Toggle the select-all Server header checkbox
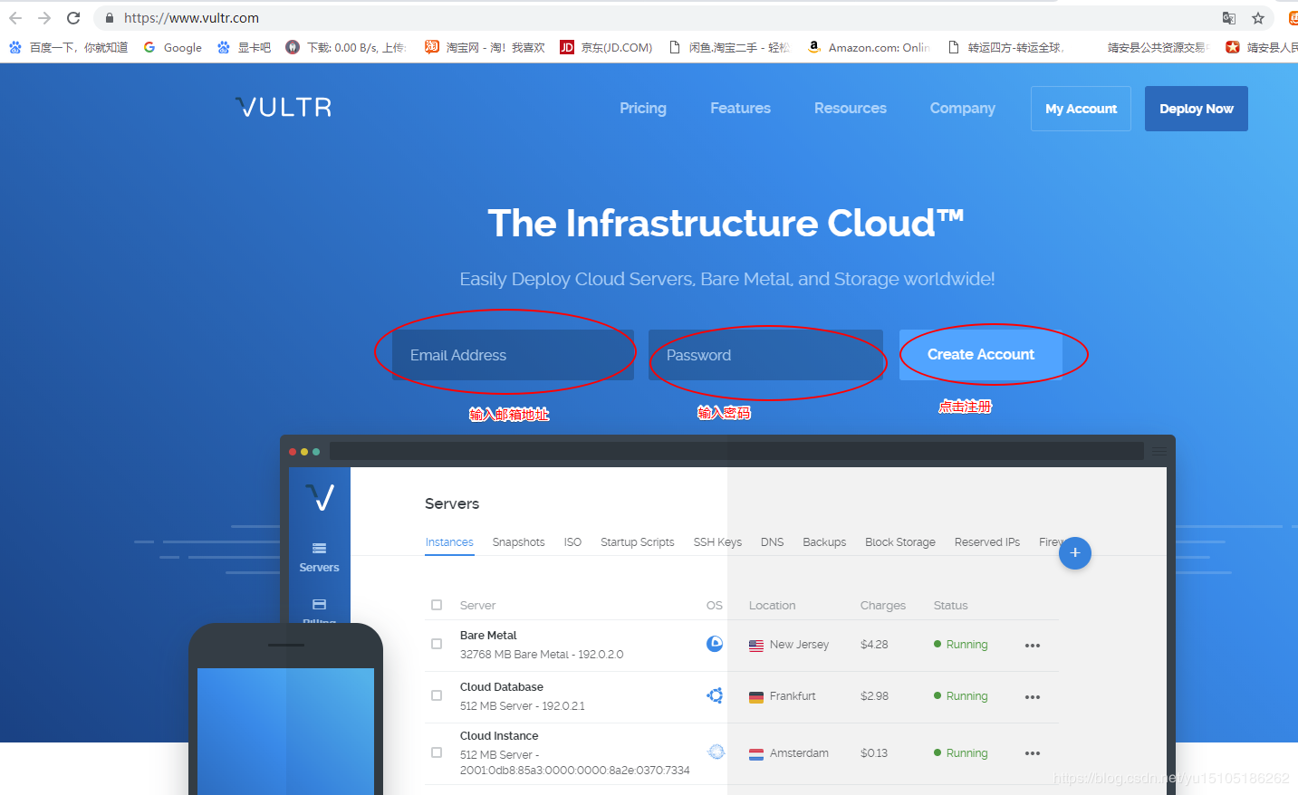 click(437, 605)
